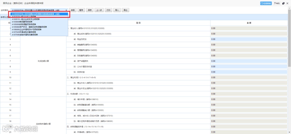Click the 境外所得 amount field
The width and height of the screenshot is (291, 134).
coord(249,99)
